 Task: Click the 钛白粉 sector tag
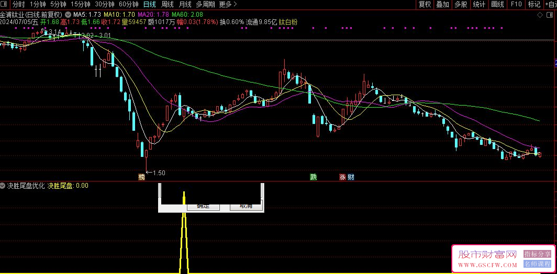288,22
